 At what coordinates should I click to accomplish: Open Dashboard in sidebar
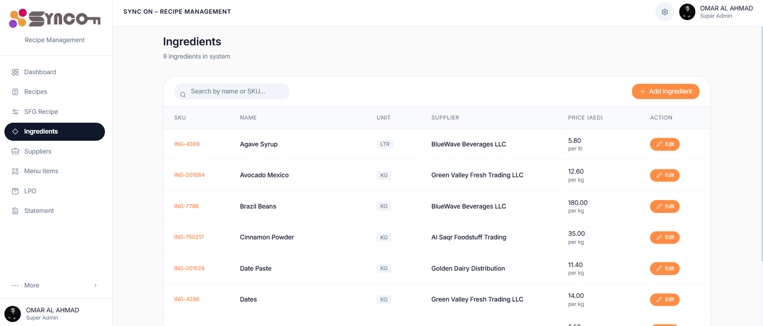(54, 72)
